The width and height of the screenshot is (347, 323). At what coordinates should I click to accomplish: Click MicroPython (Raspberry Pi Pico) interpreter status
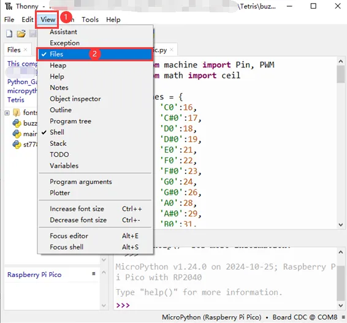pos(212,317)
